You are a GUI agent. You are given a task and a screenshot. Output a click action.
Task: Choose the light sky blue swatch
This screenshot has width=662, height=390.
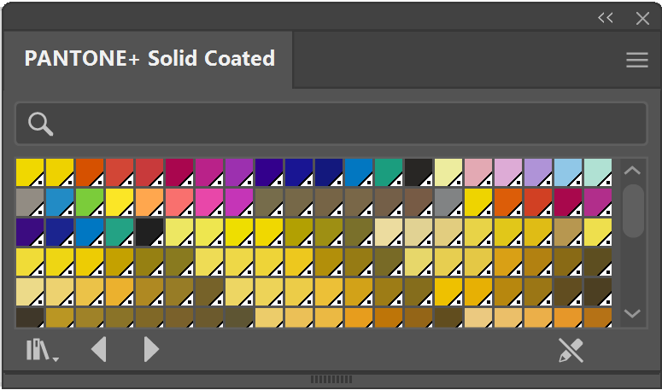[568, 172]
